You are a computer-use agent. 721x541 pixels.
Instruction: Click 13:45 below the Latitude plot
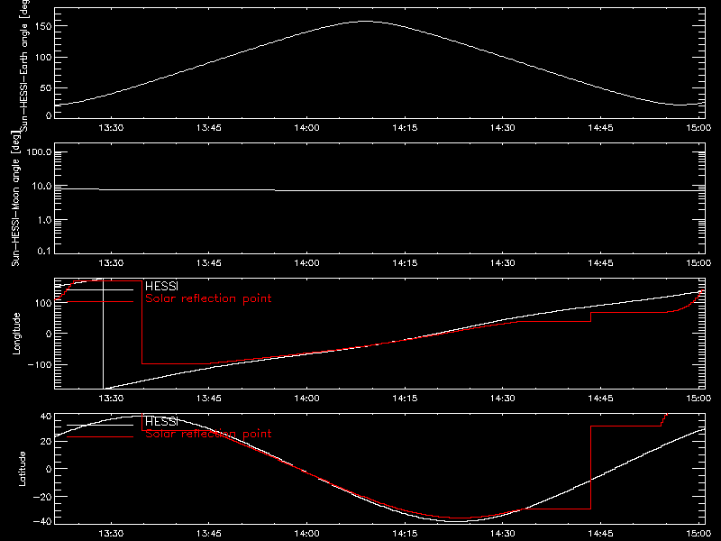(x=209, y=533)
